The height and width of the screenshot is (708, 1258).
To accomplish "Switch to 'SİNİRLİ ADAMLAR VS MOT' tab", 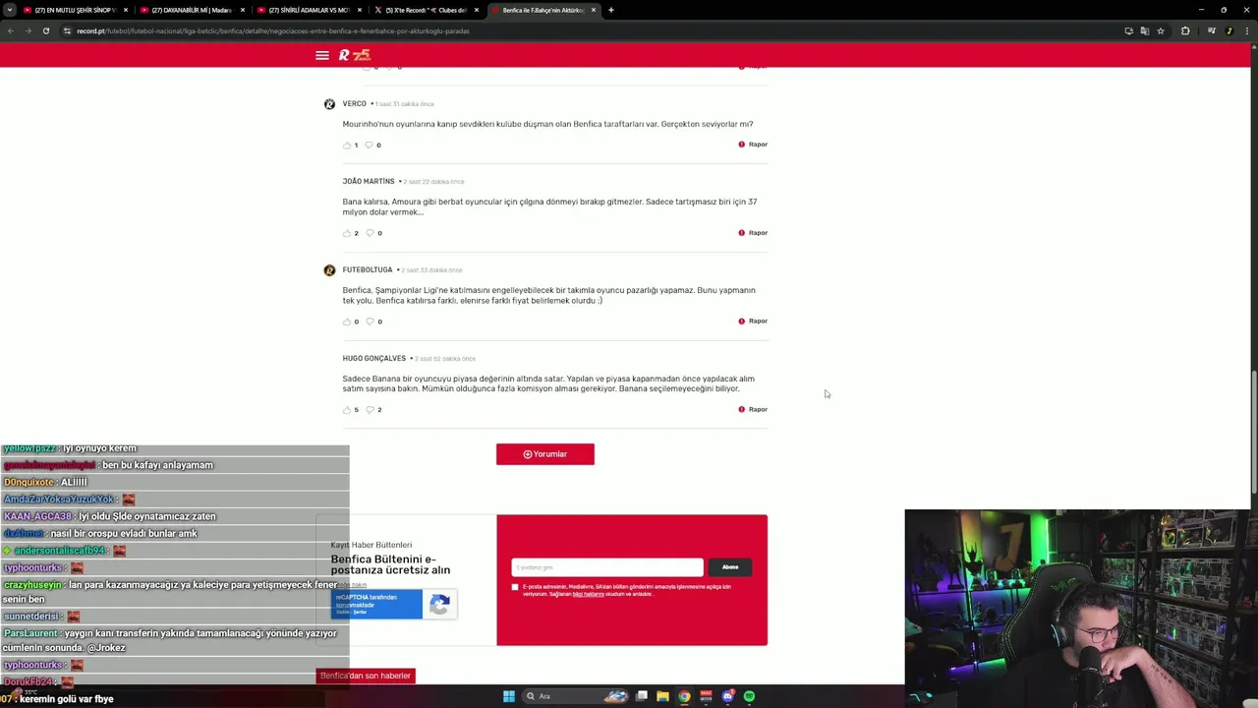I will 309,10.
